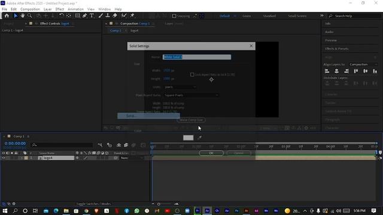Toggle the Video eye column header in timeline

click(4, 153)
